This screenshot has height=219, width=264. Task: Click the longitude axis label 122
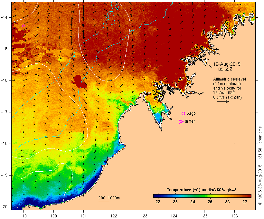point(114,216)
